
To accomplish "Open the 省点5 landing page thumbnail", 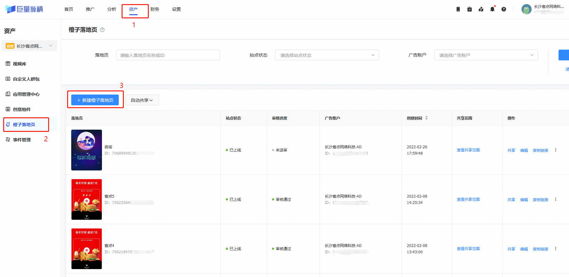I will point(86,199).
